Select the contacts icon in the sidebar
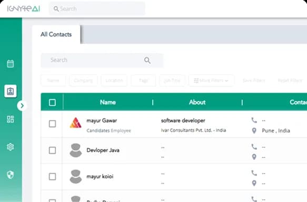307x202 pixels. 11,91
